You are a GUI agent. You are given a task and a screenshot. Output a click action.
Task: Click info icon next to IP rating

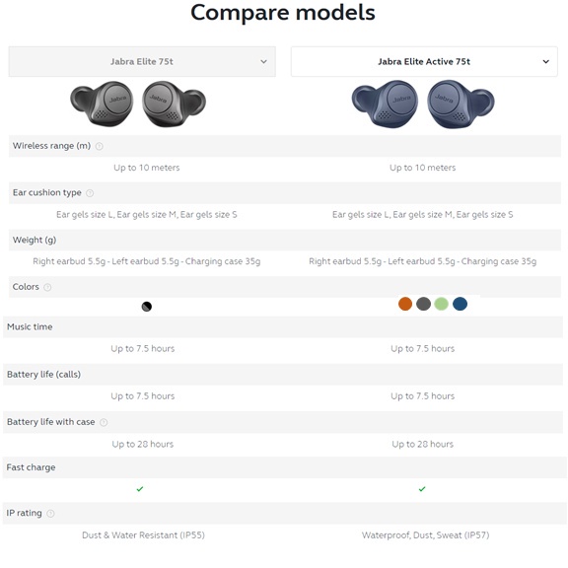50,514
